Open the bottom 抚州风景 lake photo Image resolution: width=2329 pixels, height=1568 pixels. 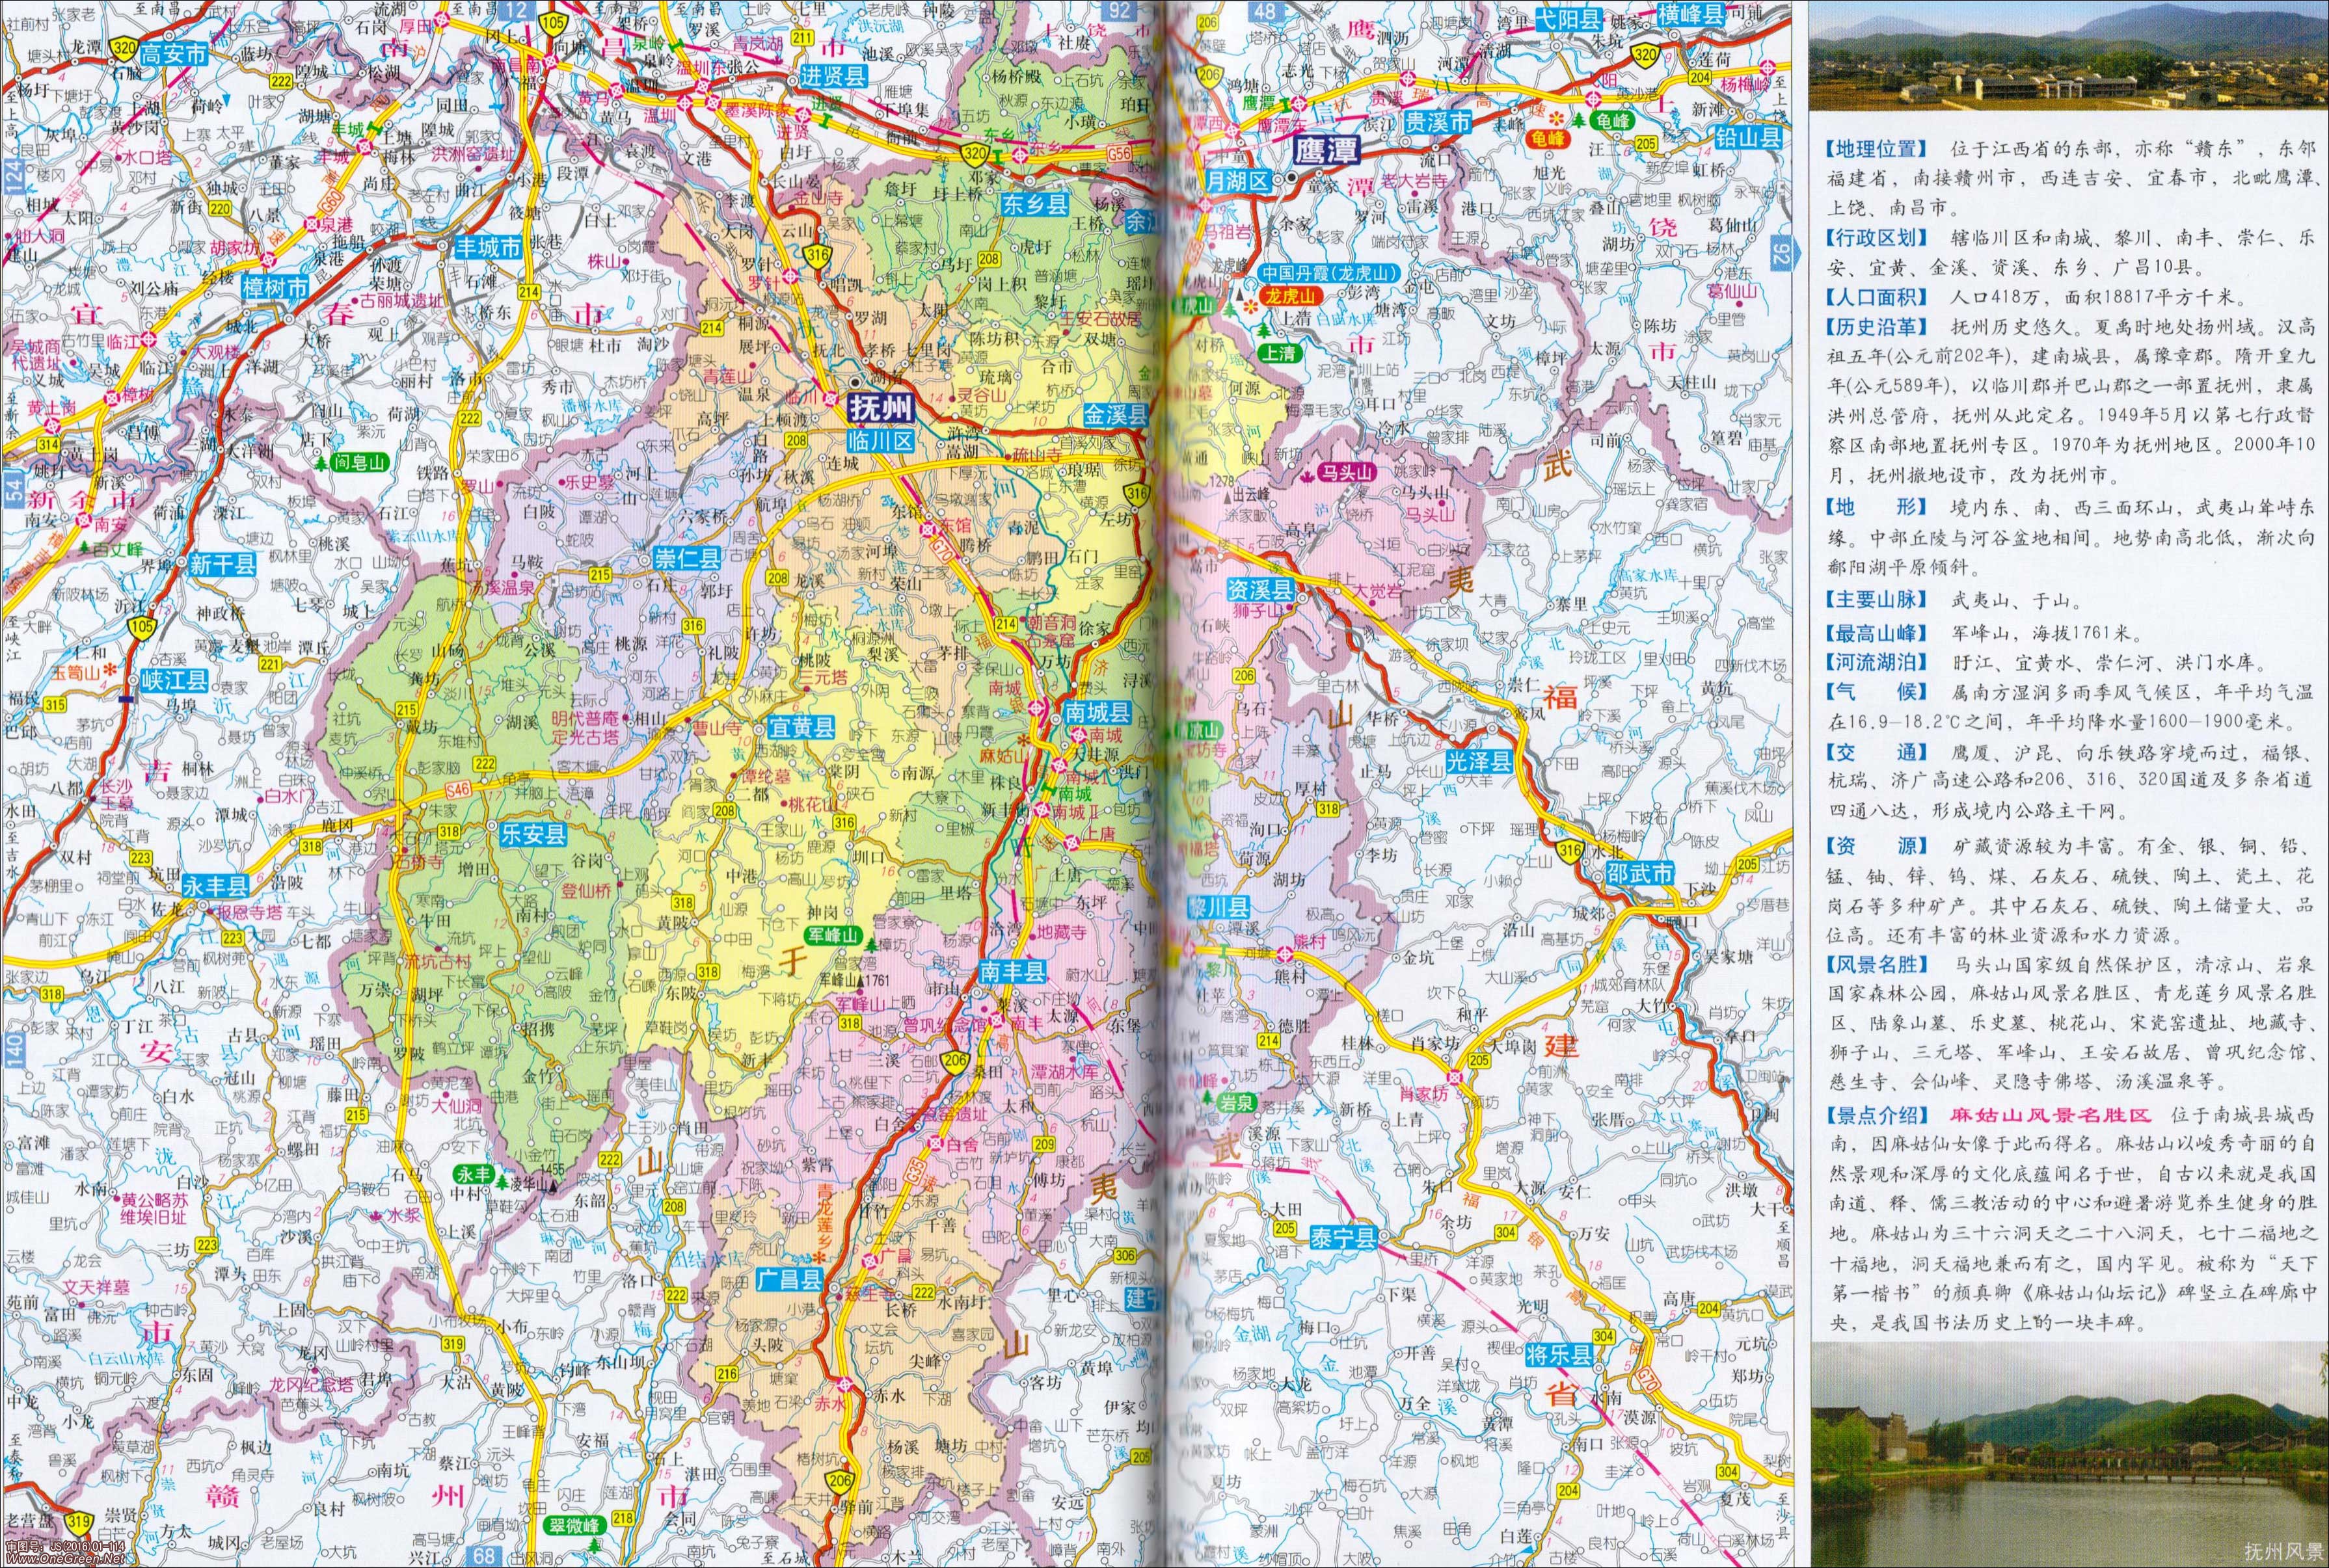[2068, 1455]
